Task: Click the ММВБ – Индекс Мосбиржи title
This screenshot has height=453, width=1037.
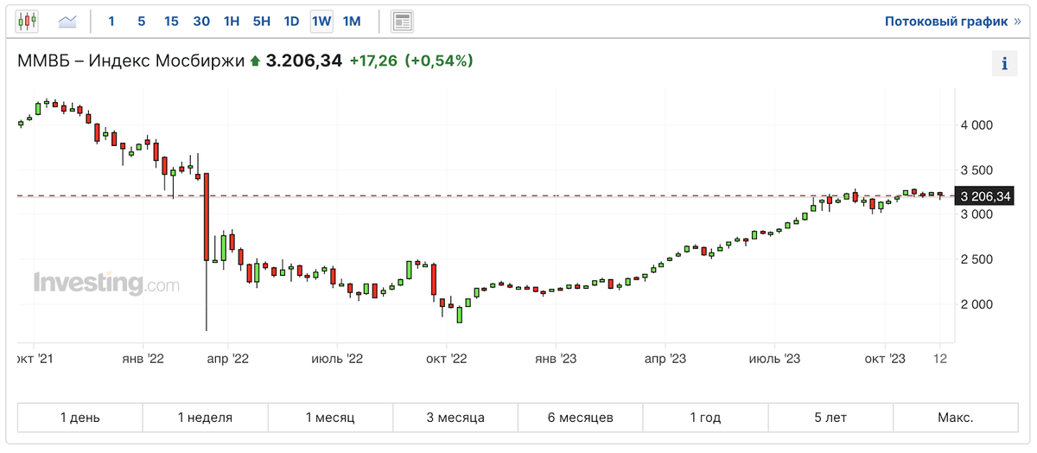Action: click(132, 61)
